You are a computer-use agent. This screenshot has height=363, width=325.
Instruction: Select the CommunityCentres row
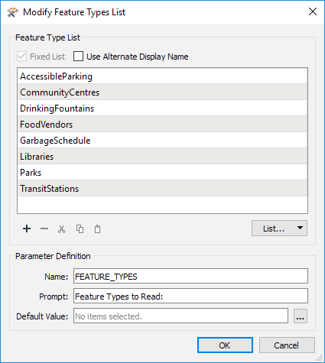point(162,92)
